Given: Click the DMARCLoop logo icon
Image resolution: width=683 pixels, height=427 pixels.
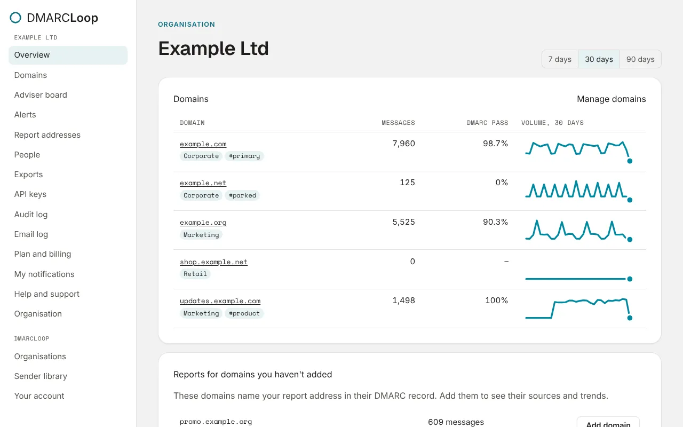Looking at the screenshot, I should coord(15,18).
